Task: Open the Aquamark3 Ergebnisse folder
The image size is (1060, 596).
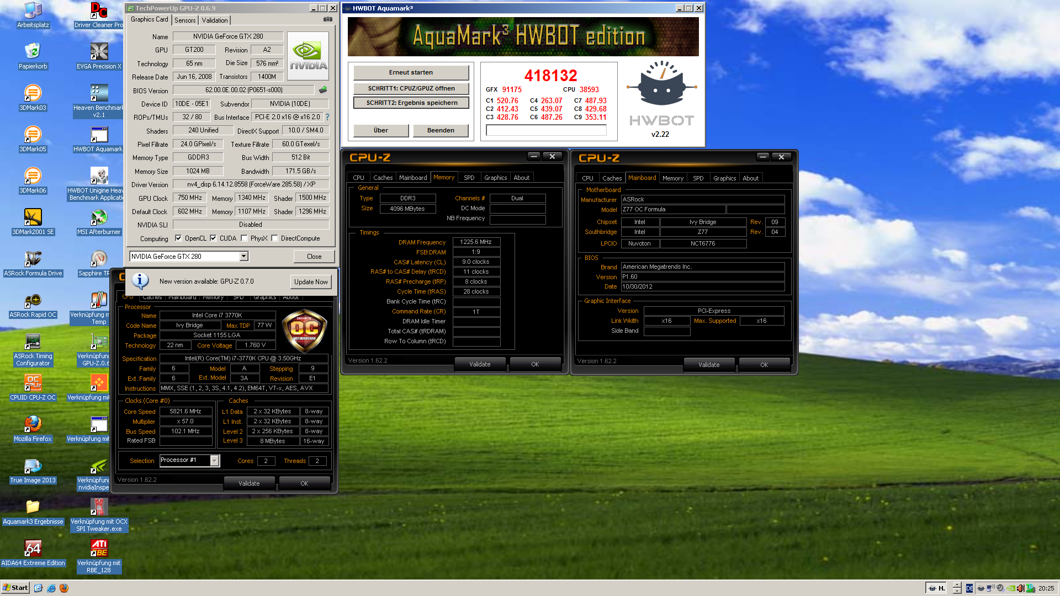Action: click(x=33, y=512)
